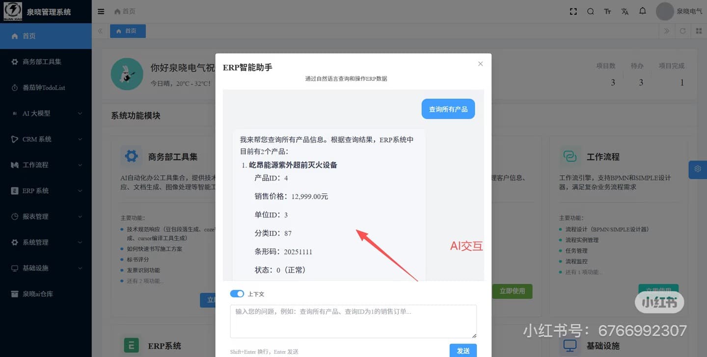Viewport: 707px width, 357px height.
Task: Click the 系统功能模块 heading
Action: tap(136, 116)
